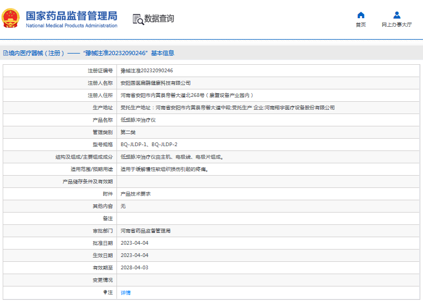Image resolution: width=423 pixels, height=302 pixels.
Task: Click 网上办事大厅 label text
Action: (397, 25)
